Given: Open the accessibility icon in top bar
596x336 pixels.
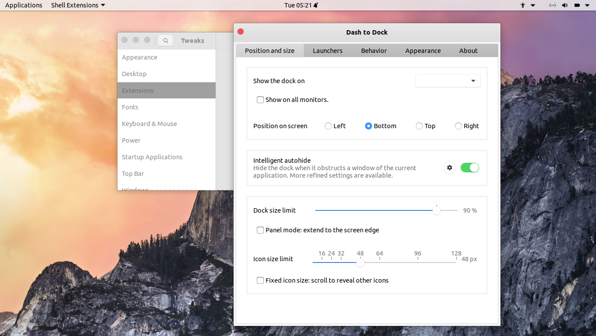Looking at the screenshot, I should [x=523, y=5].
